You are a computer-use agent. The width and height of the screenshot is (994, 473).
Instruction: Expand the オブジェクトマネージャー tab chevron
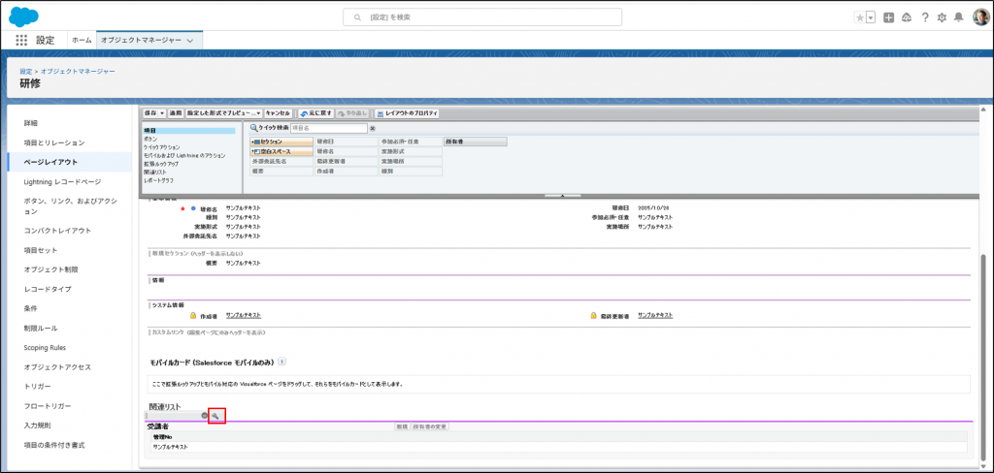(190, 41)
